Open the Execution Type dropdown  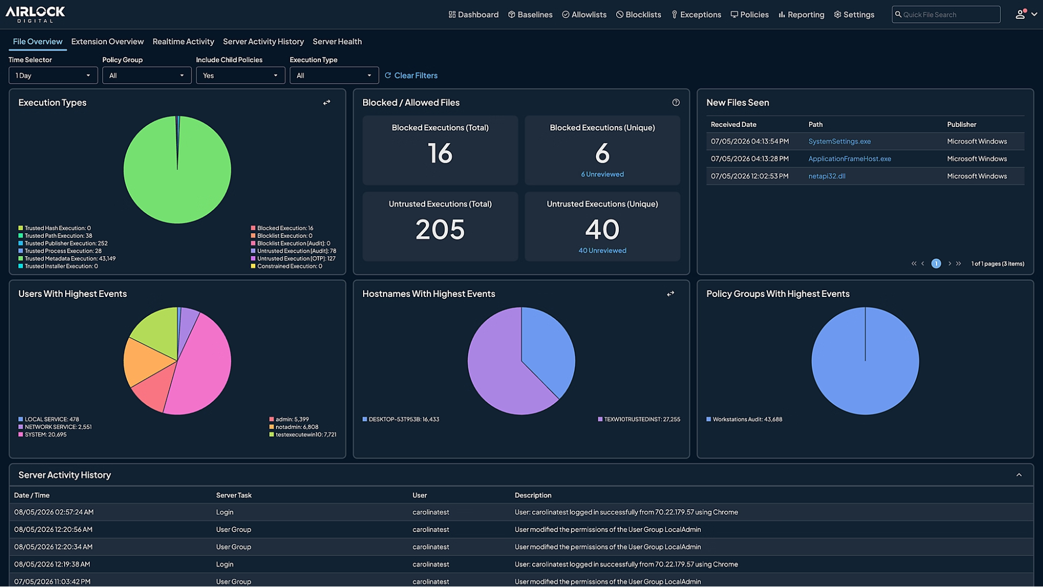334,76
